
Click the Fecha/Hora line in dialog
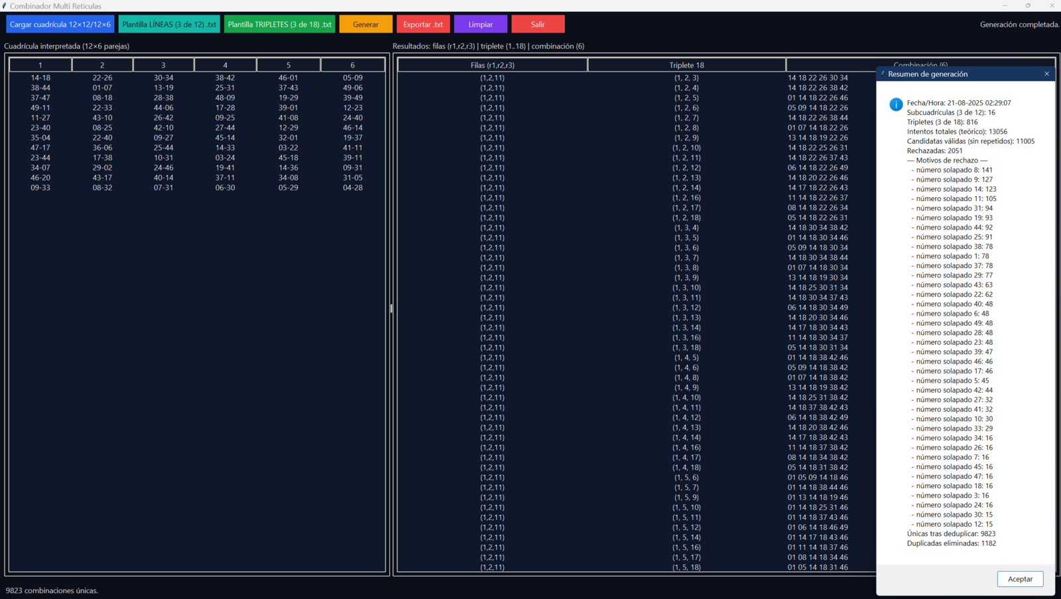pyautogui.click(x=959, y=103)
